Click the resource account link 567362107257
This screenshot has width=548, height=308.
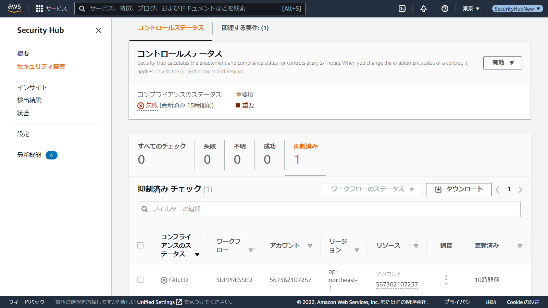pos(397,284)
